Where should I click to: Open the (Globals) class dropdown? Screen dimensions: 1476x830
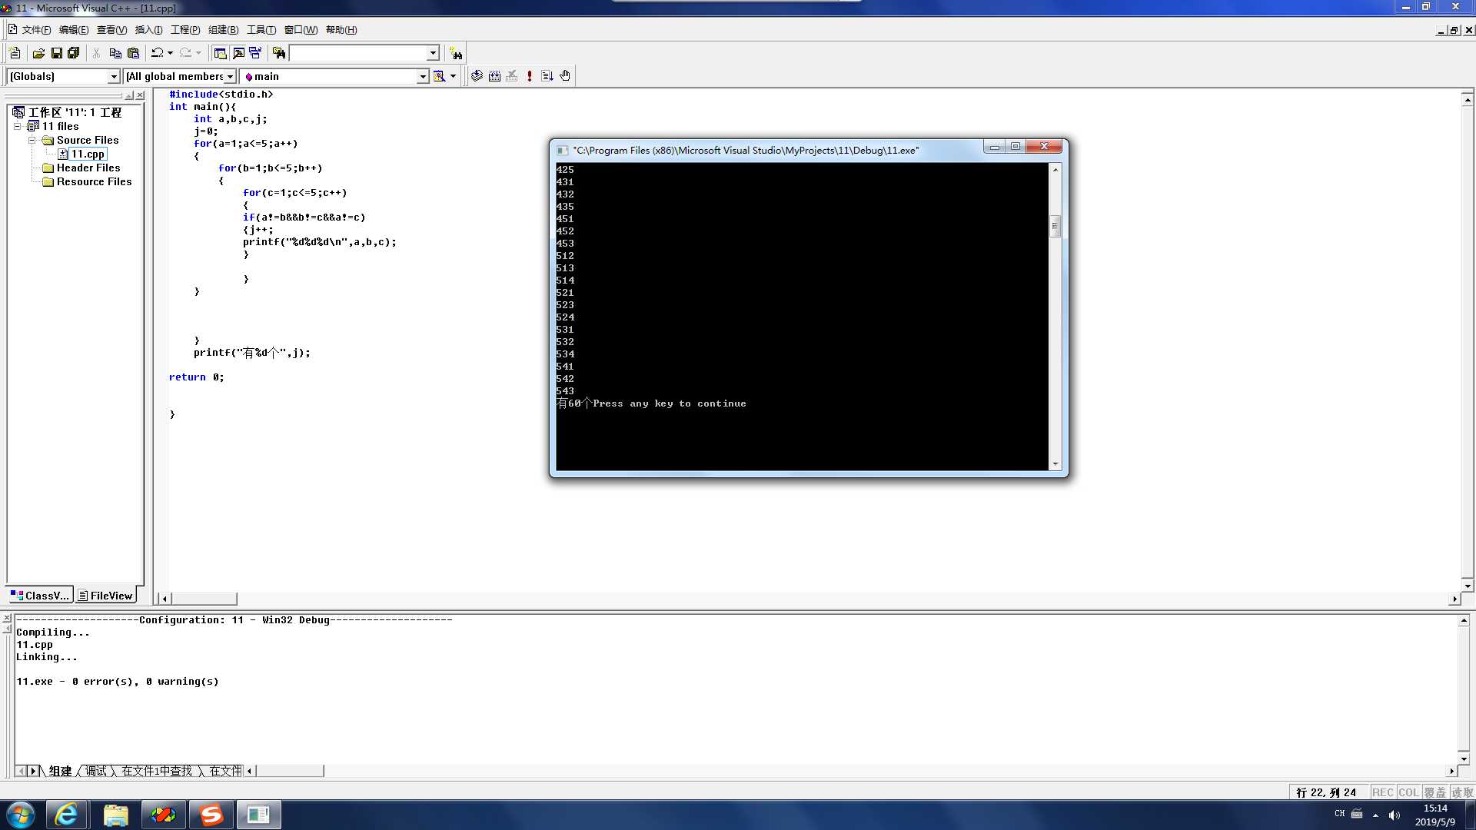(x=114, y=76)
